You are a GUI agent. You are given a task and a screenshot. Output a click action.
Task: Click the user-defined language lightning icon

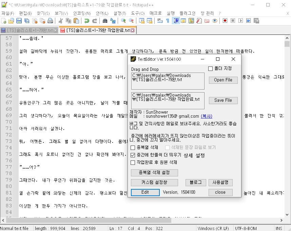[x=183, y=21]
